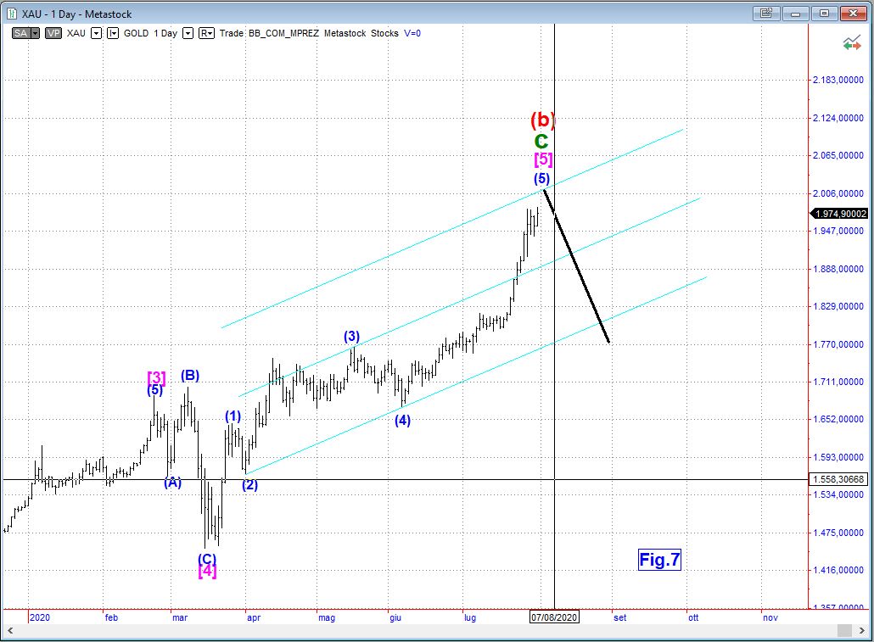Click the 'nov' month label on the time axis

point(770,617)
